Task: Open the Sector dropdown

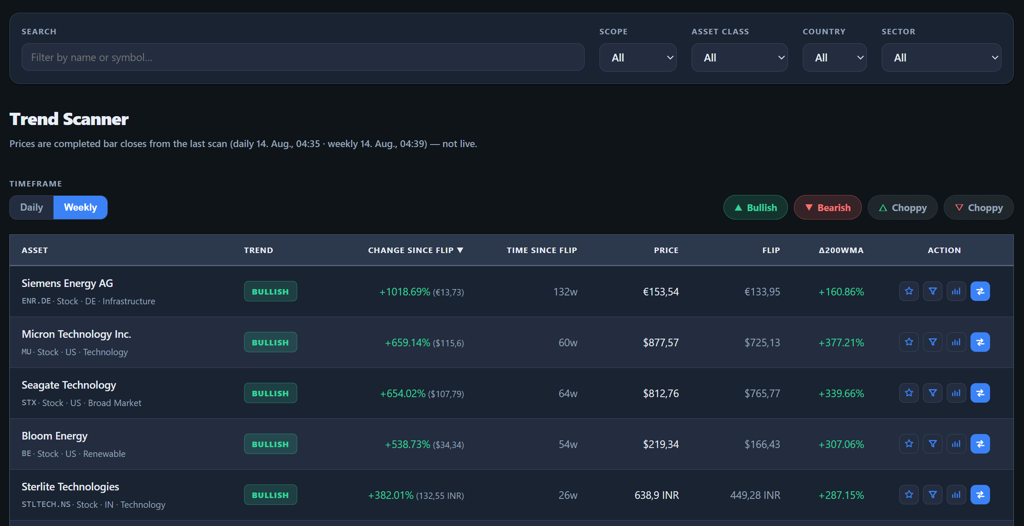Action: click(941, 58)
